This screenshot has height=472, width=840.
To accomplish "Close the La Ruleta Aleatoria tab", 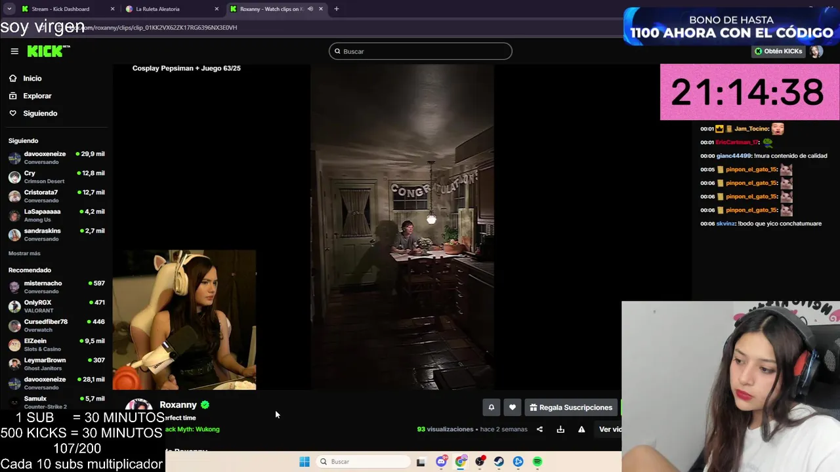I will (217, 9).
